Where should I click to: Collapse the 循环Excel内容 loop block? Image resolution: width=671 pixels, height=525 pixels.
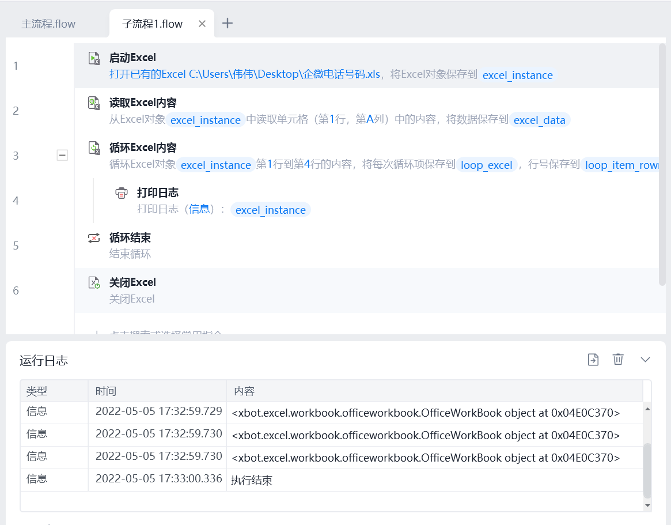tap(62, 155)
